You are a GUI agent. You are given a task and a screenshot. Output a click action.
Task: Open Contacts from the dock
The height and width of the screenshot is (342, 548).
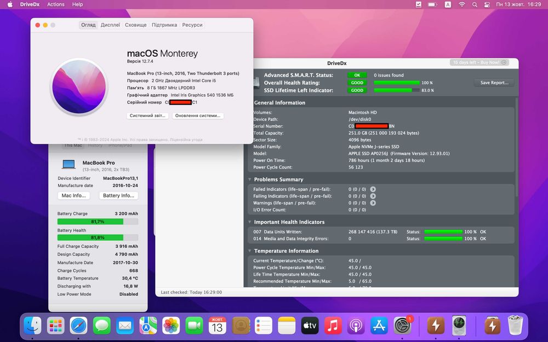point(241,326)
